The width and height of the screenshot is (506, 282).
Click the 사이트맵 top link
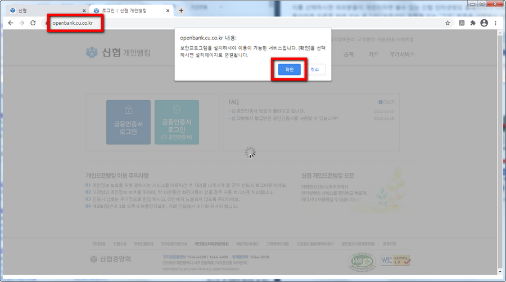(x=405, y=39)
